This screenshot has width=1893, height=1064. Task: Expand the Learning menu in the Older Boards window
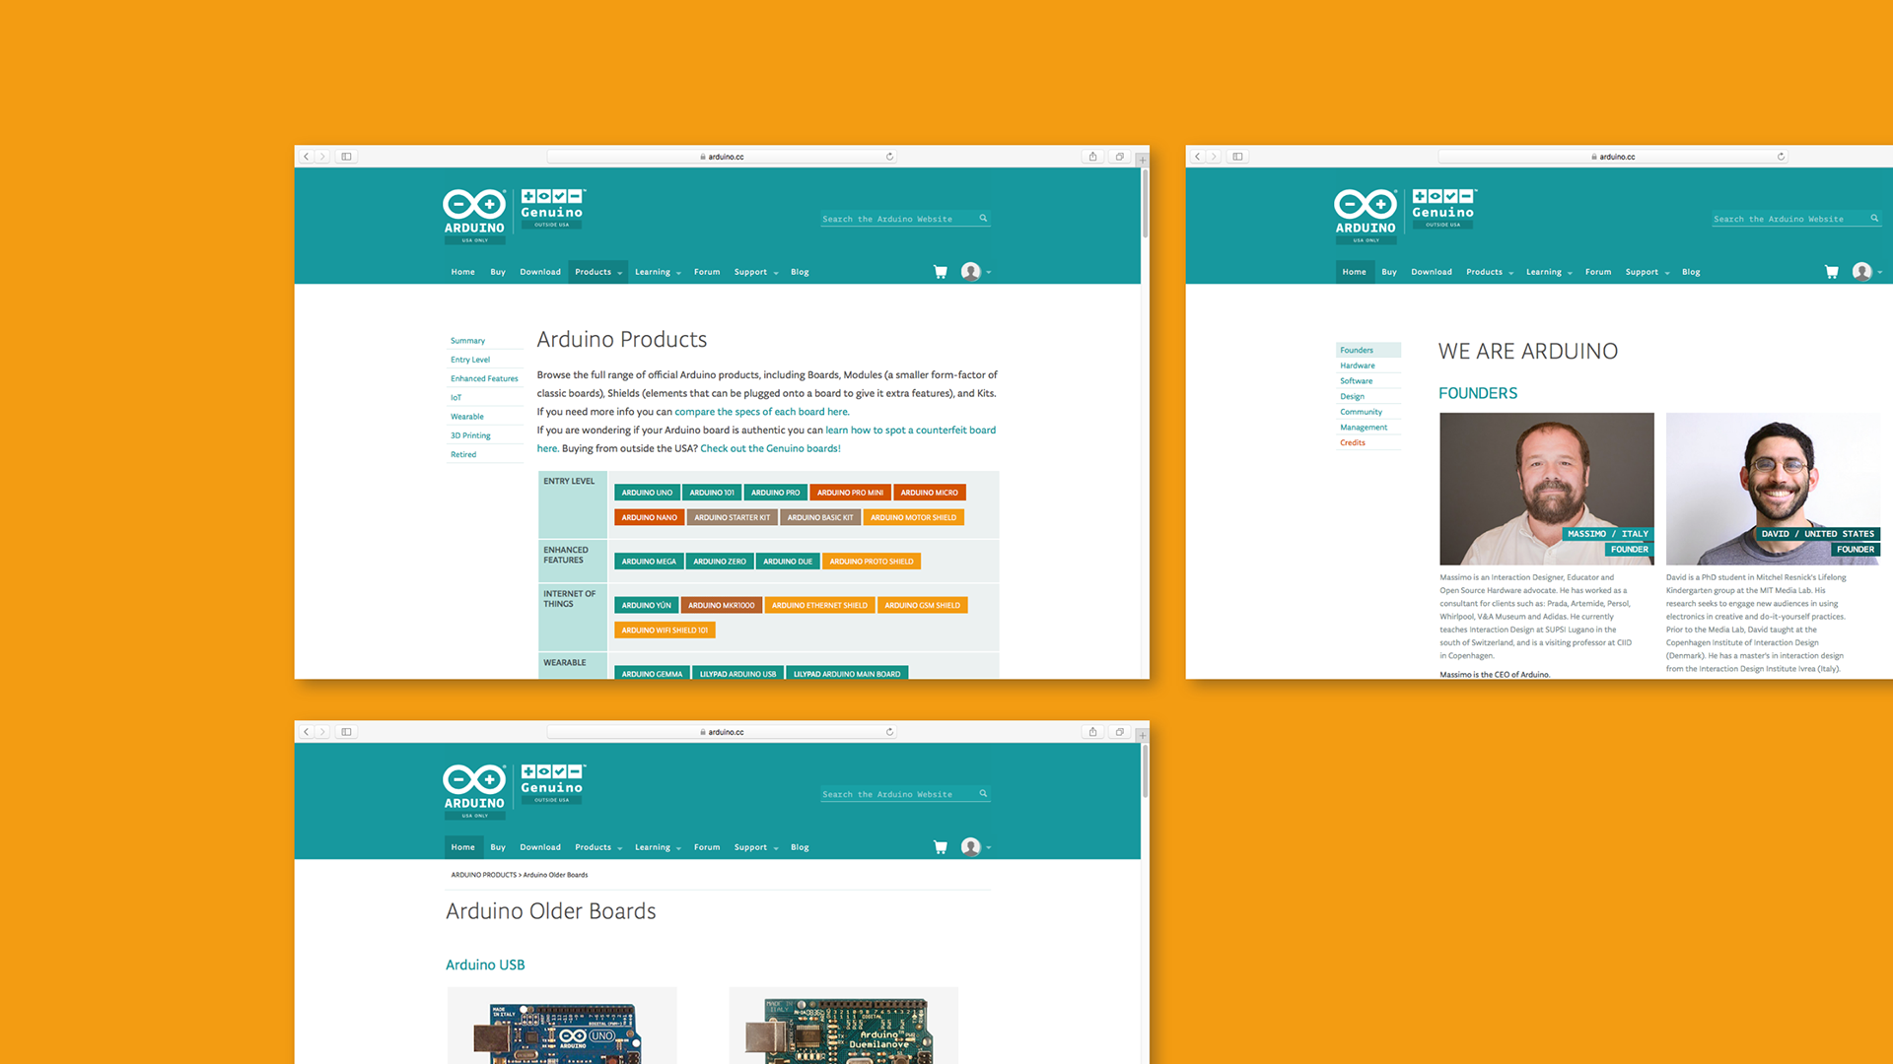tap(658, 847)
